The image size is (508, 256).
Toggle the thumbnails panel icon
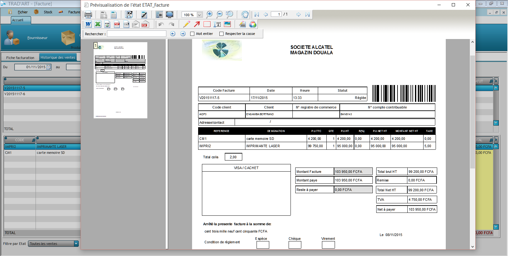coord(159,15)
